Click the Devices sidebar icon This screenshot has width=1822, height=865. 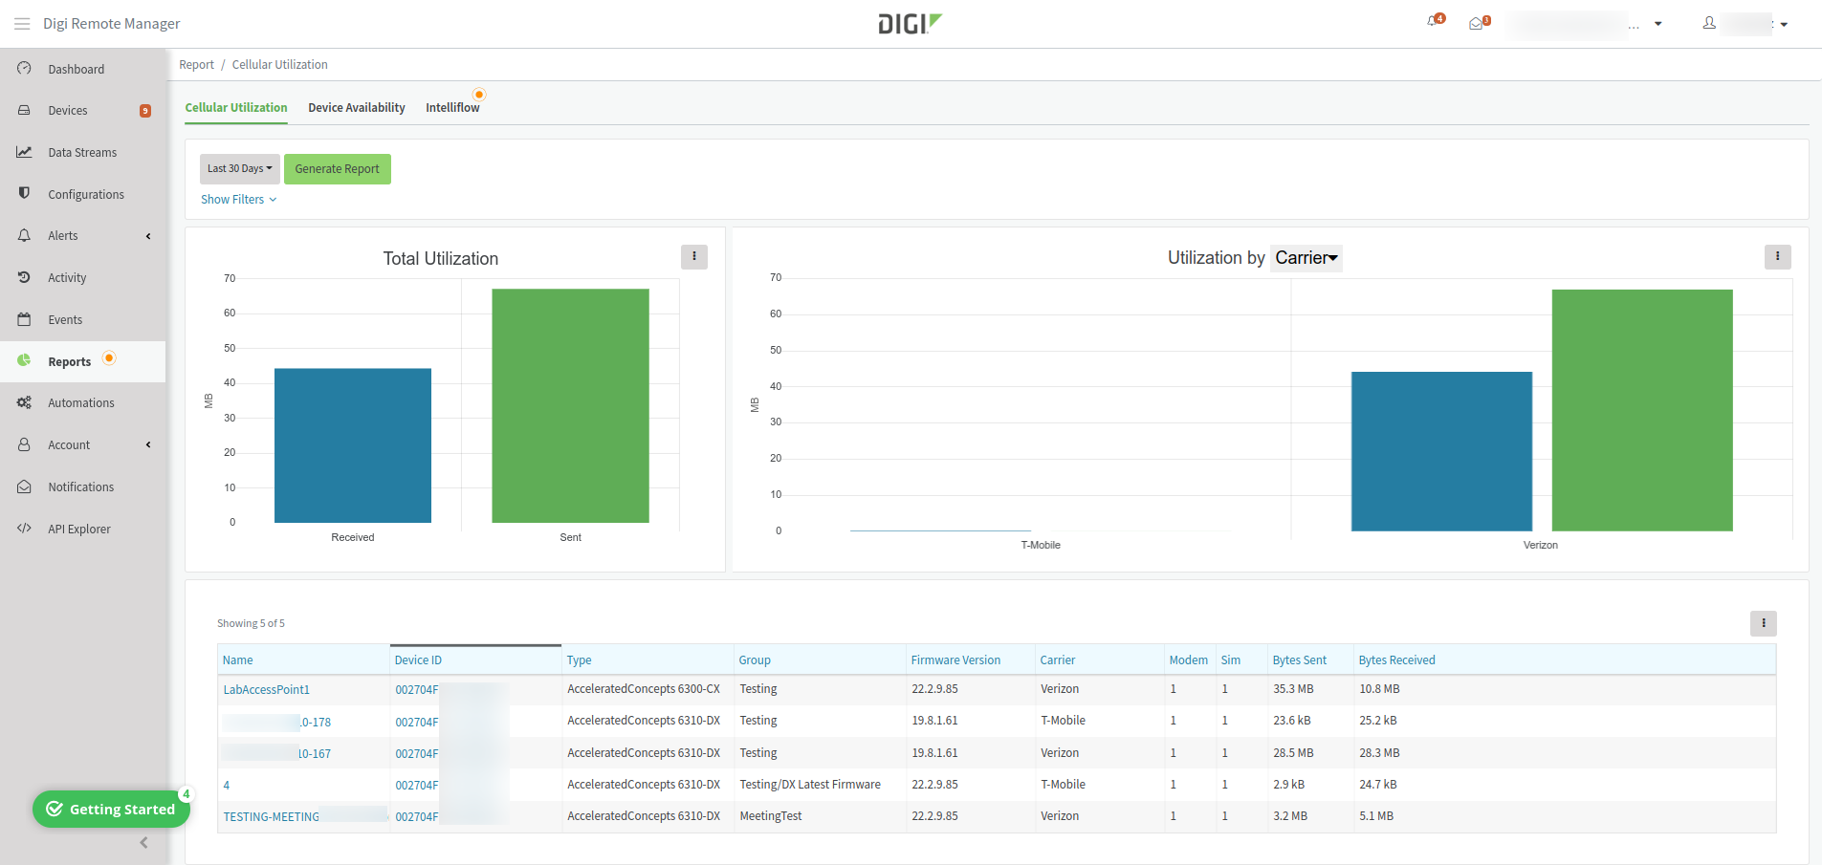pos(24,110)
